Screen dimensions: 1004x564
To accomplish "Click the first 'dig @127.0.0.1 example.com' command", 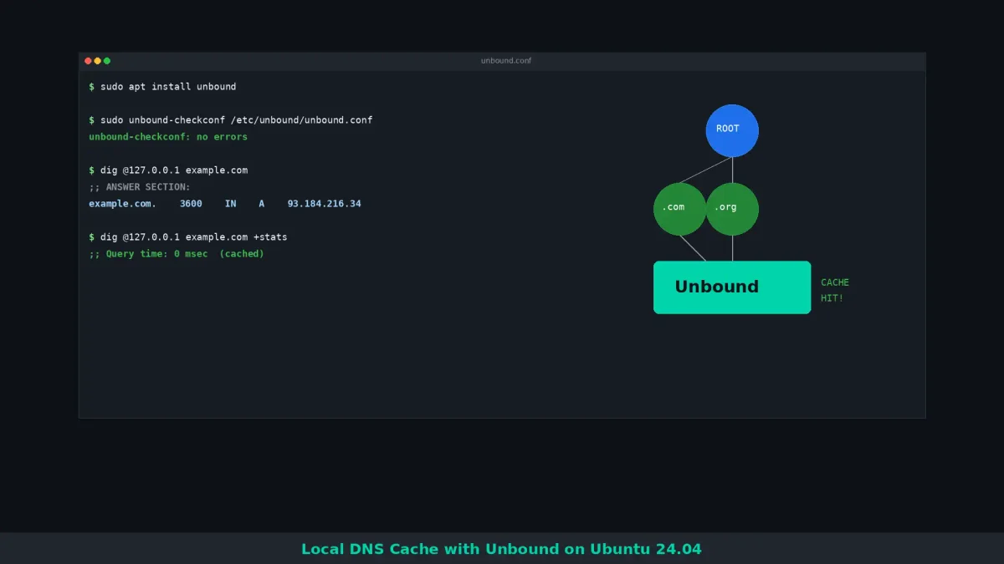I will tap(168, 170).
